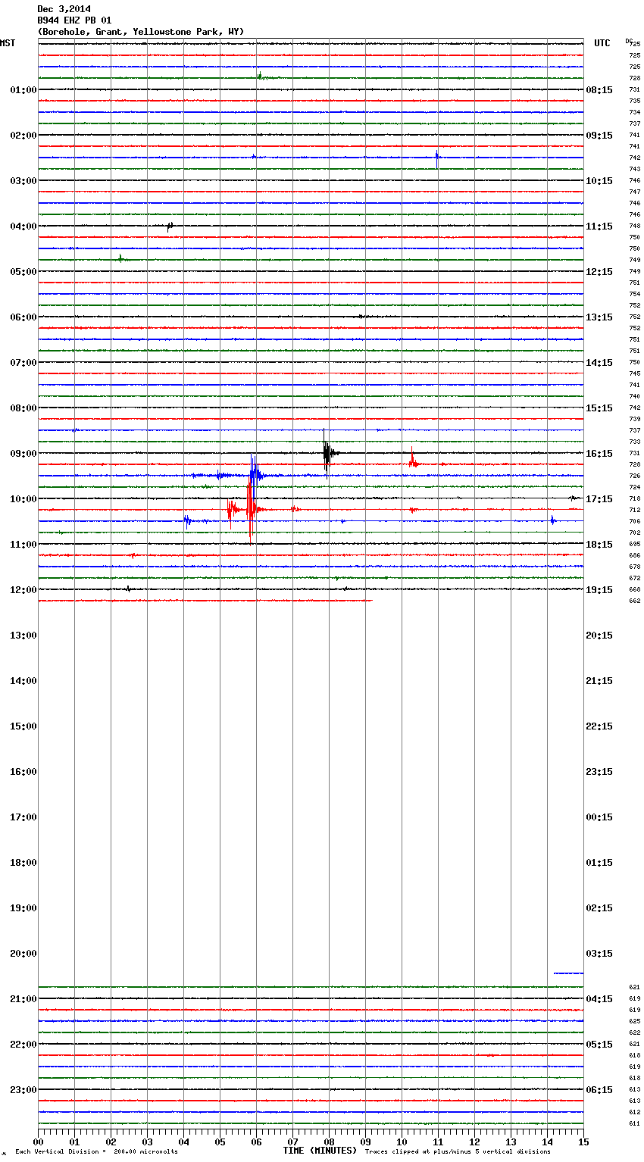
Task: Click the '13:00' MST time label
Action: click(23, 636)
